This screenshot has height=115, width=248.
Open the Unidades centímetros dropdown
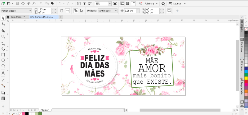point(108,11)
